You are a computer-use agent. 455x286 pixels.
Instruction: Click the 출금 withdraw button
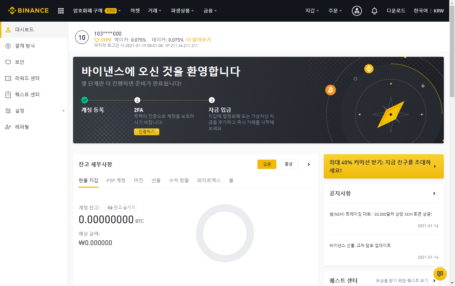pyautogui.click(x=289, y=164)
